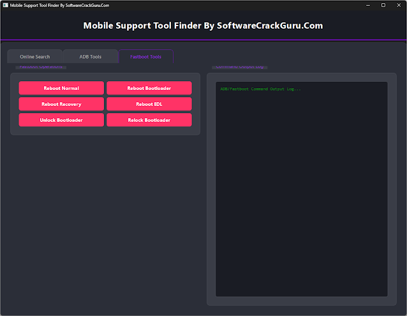Open the ADB Tools tab
The width and height of the screenshot is (407, 316).
coord(90,57)
